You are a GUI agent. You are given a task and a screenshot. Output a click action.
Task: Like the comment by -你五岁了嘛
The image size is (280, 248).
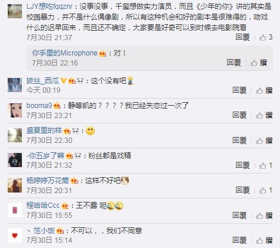click(x=266, y=165)
